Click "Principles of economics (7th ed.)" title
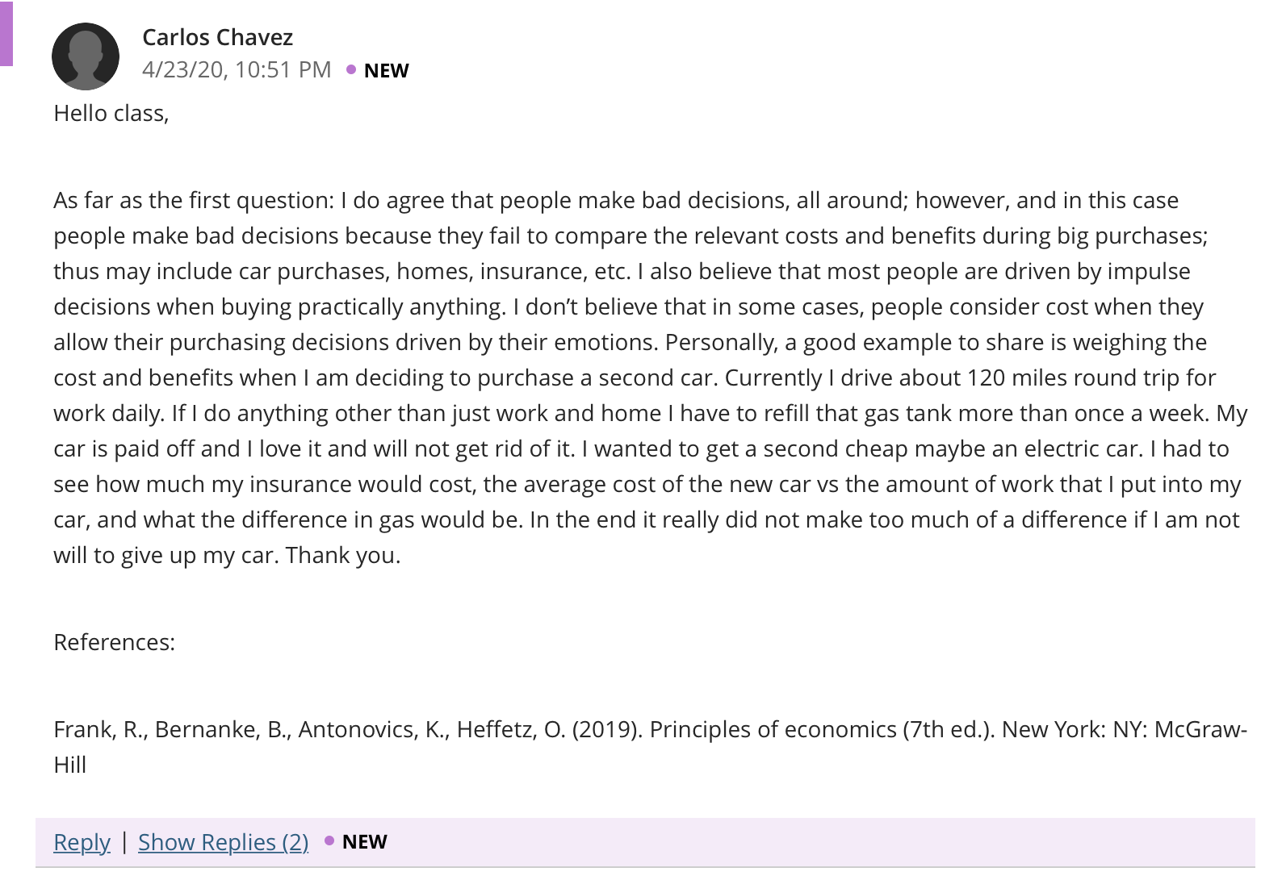 pos(823,729)
